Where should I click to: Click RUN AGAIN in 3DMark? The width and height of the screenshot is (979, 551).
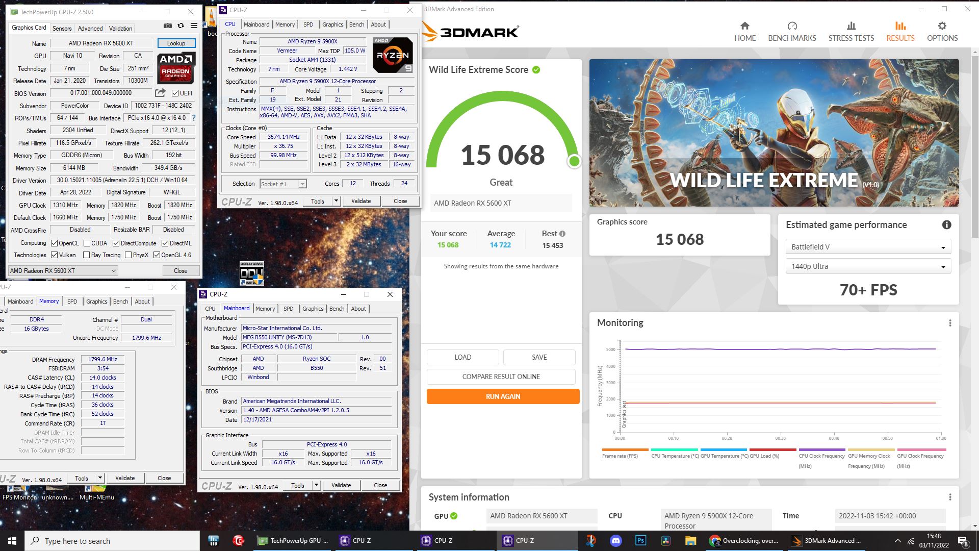(x=503, y=396)
